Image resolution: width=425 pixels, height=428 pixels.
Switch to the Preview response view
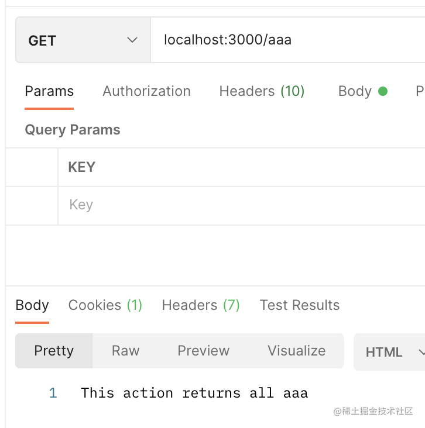[203, 351]
